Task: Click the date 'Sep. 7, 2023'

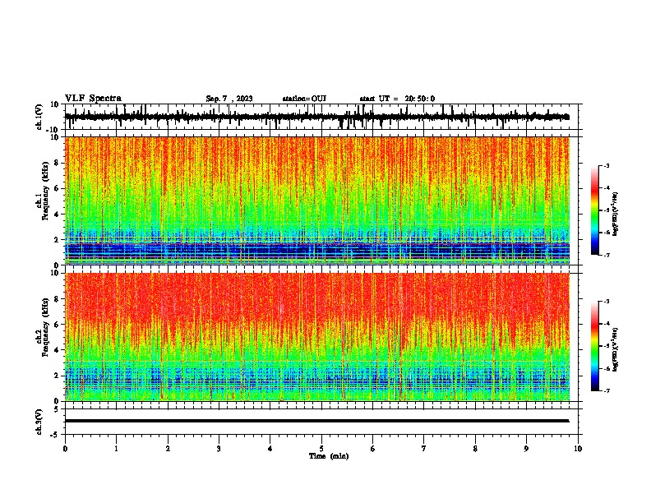Action: click(x=229, y=99)
